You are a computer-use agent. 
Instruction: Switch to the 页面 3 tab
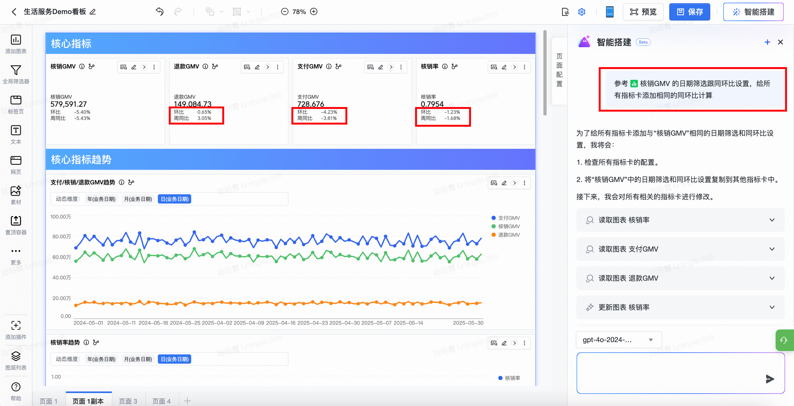[x=128, y=401]
